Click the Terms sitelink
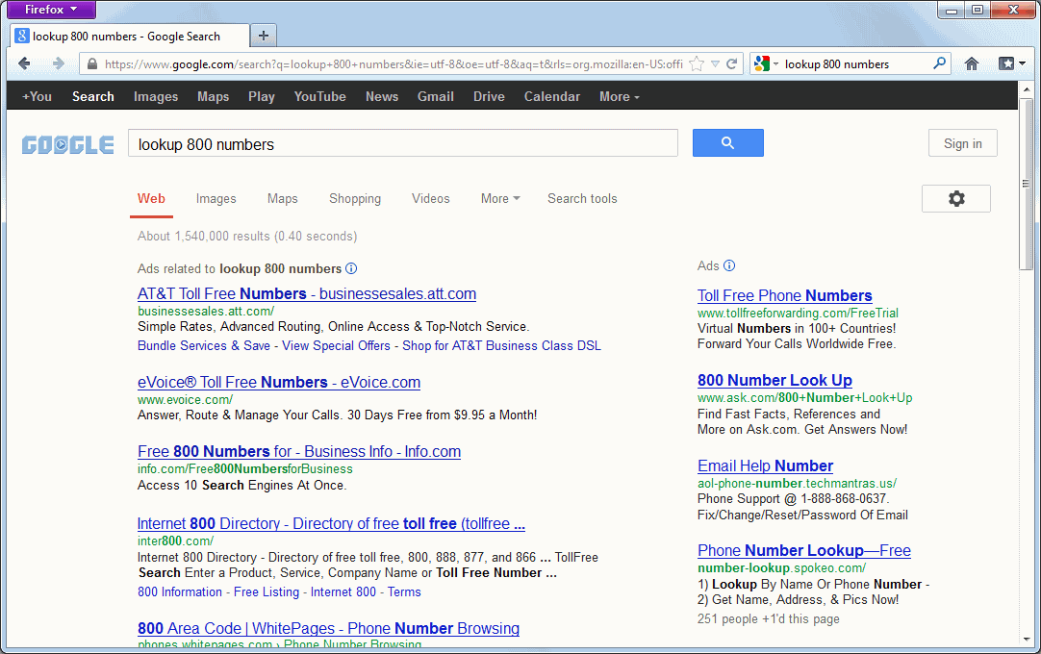 (x=404, y=591)
